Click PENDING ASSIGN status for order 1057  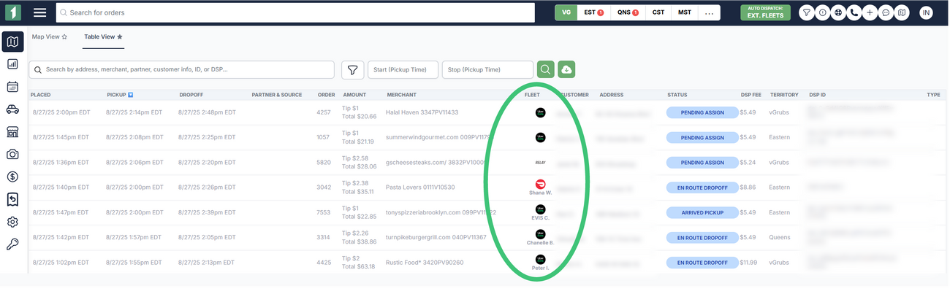(702, 138)
